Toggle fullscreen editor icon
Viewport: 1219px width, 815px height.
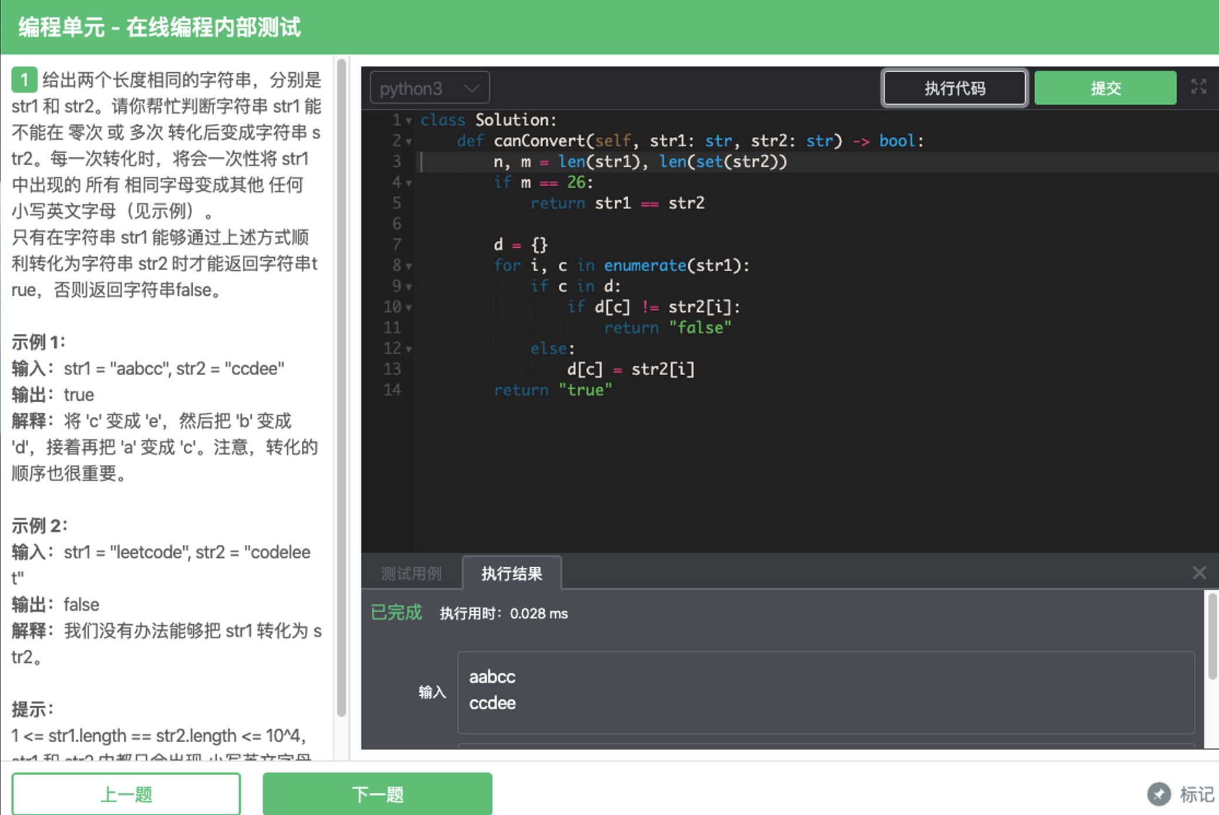point(1198,87)
